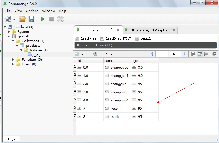The height and width of the screenshot is (143, 219).
Task: Click the gray Stop execution icon
Action: click(x=51, y=19)
